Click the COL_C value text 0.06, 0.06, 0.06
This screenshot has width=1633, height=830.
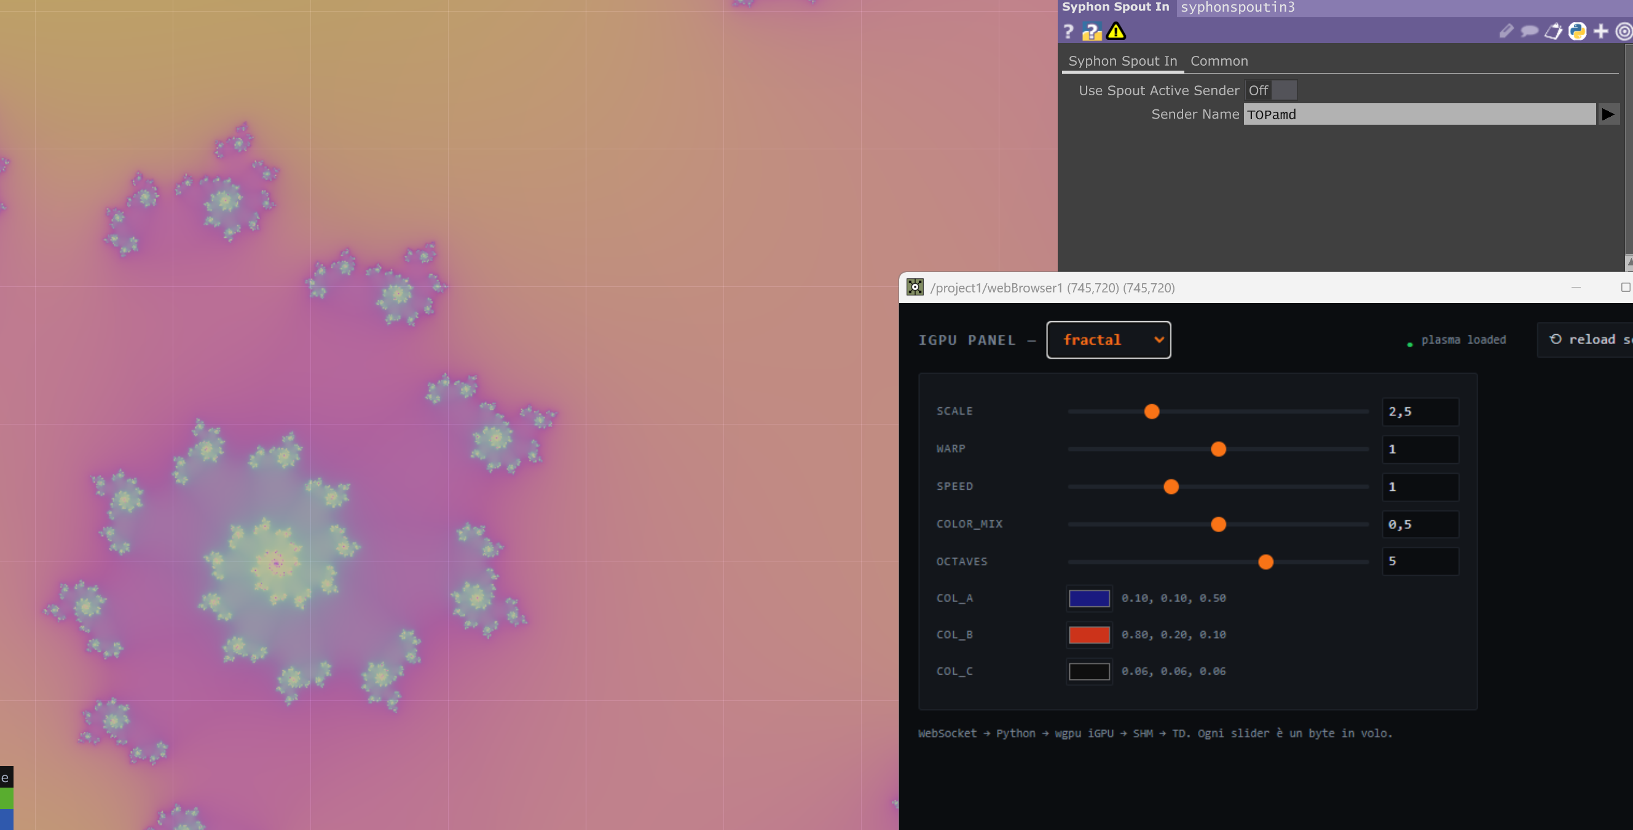(1173, 671)
